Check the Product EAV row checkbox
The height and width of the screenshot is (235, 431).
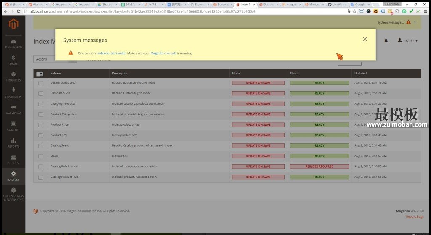click(41, 135)
